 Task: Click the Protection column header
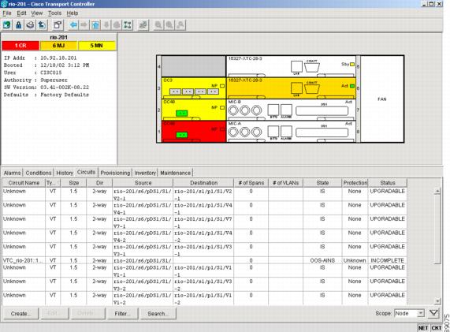click(355, 183)
